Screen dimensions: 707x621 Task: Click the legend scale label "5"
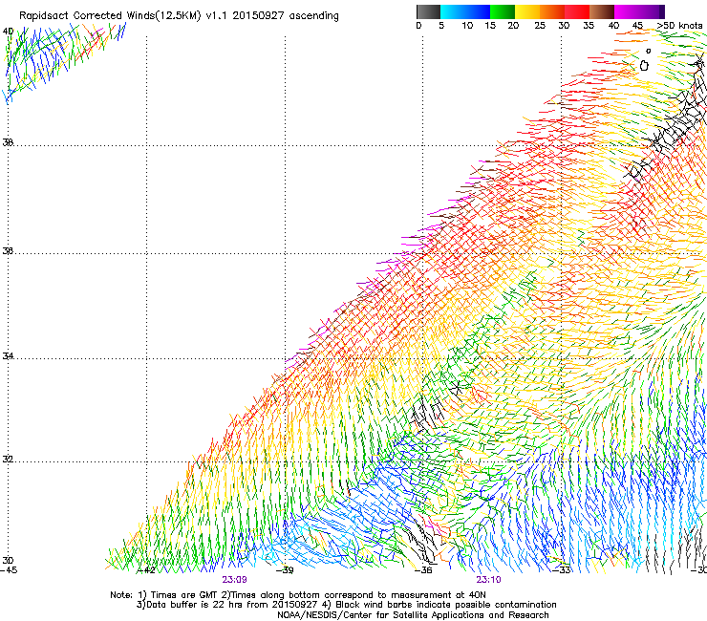(441, 26)
